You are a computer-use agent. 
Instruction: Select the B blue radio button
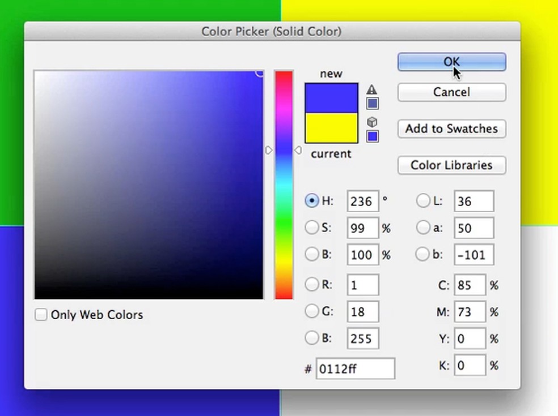pyautogui.click(x=312, y=338)
